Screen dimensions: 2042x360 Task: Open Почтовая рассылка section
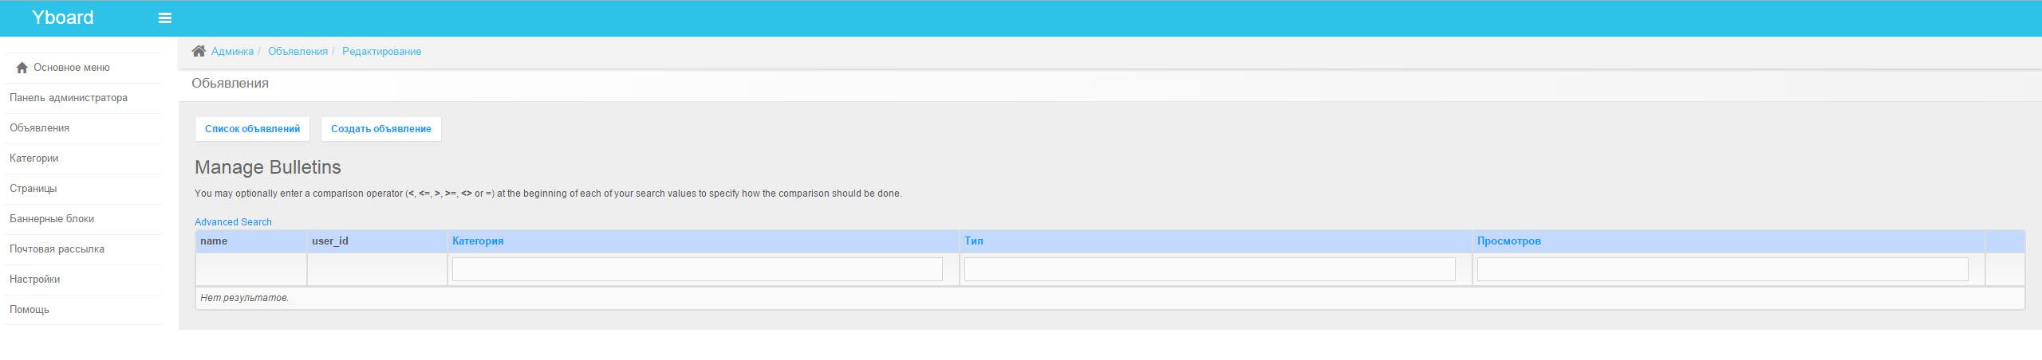click(x=57, y=249)
